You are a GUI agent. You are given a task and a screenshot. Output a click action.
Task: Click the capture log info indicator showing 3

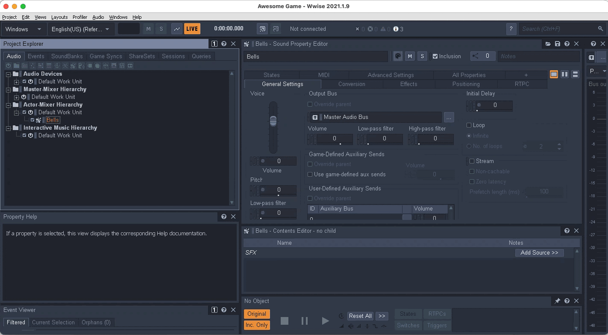(397, 29)
